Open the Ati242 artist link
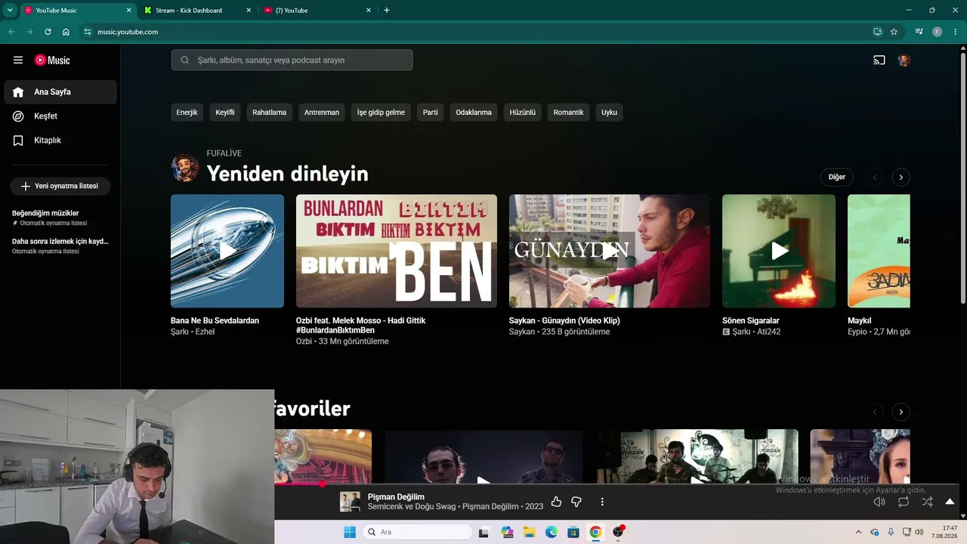The height and width of the screenshot is (544, 967). pyautogui.click(x=769, y=332)
